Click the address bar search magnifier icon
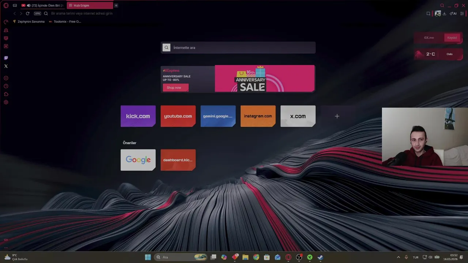This screenshot has height=263, width=468. pos(46,14)
